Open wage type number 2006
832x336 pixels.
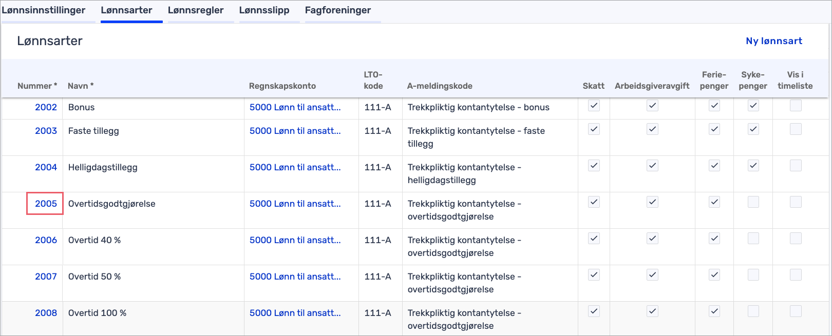click(x=46, y=240)
